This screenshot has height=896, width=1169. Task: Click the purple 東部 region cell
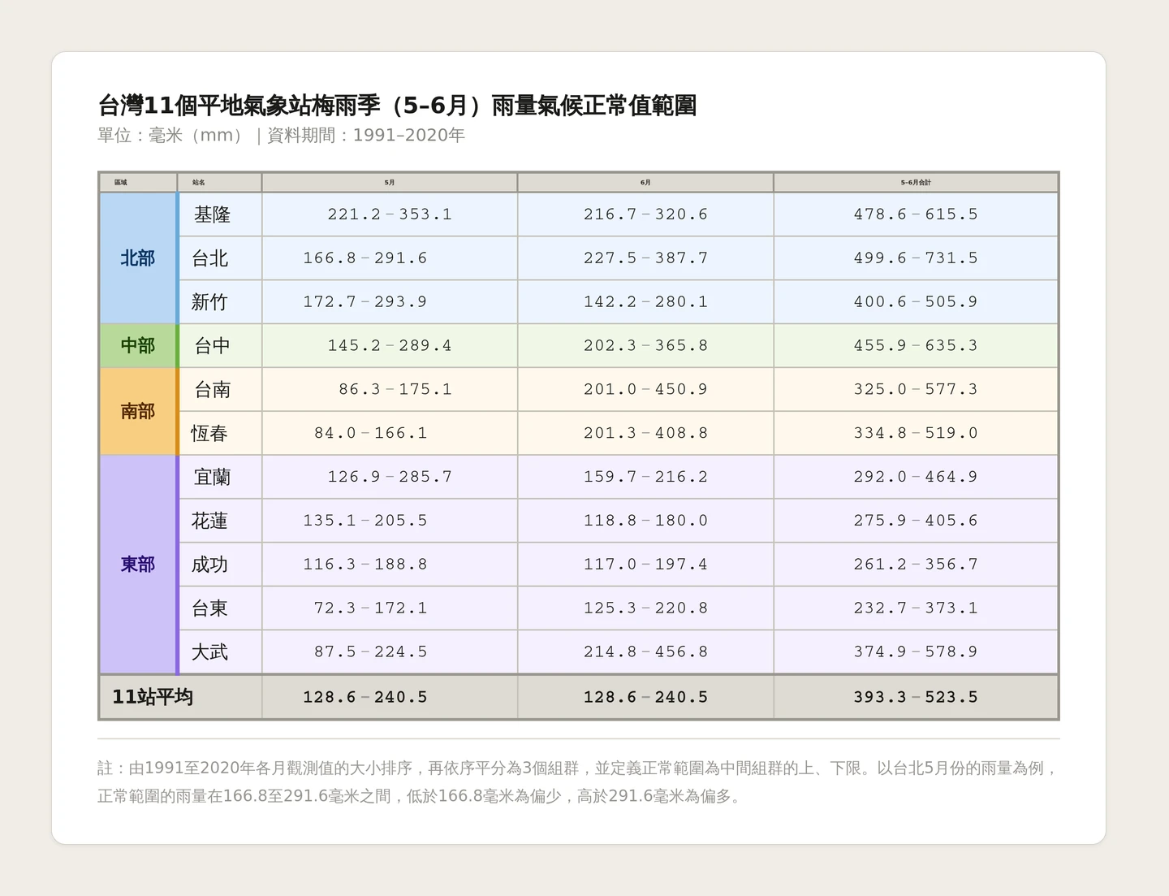pyautogui.click(x=138, y=565)
